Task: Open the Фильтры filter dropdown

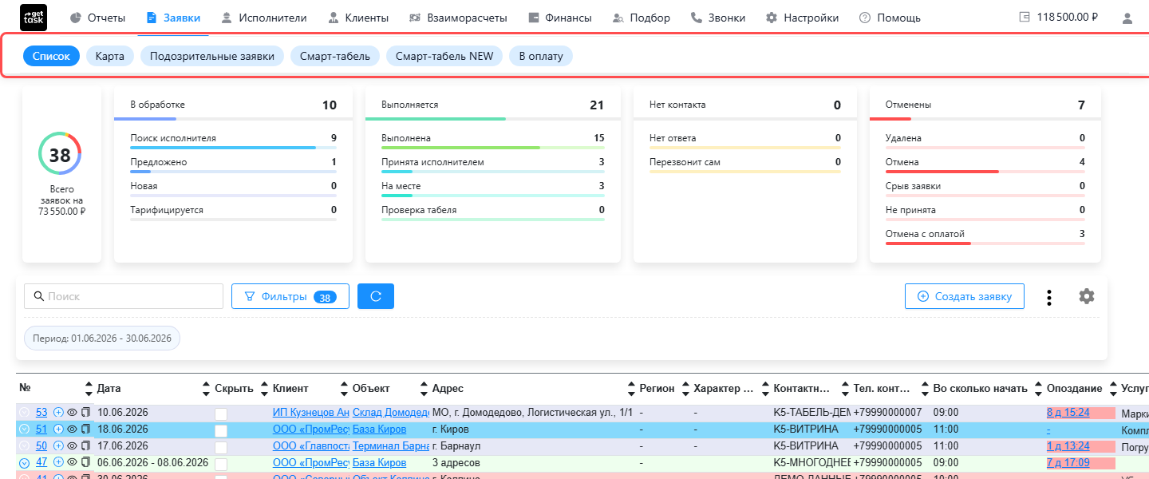Action: click(290, 296)
